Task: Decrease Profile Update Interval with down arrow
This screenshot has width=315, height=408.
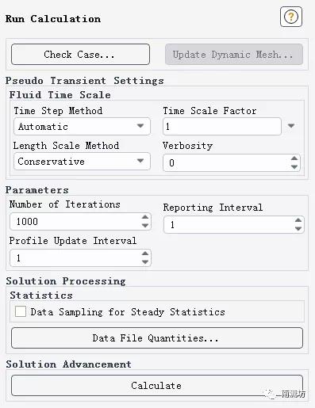Action: pyautogui.click(x=145, y=261)
